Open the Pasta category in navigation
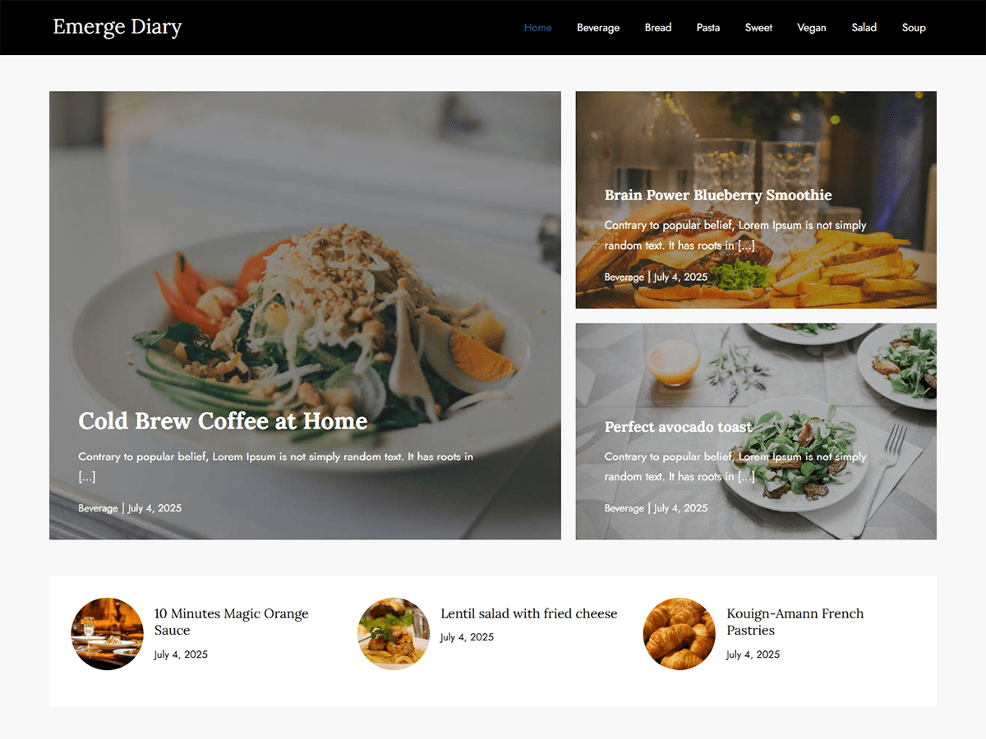The image size is (986, 739). pyautogui.click(x=708, y=27)
